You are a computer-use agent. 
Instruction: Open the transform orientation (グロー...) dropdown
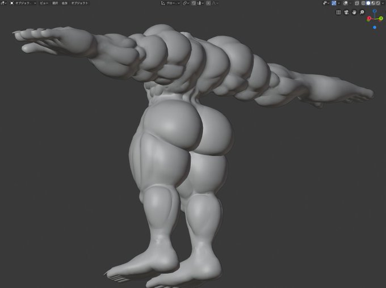pyautogui.click(x=170, y=3)
